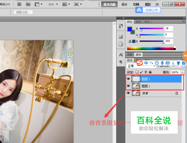Switch to the 绘画 workspace
187x143 pixels.
click(x=136, y=4)
